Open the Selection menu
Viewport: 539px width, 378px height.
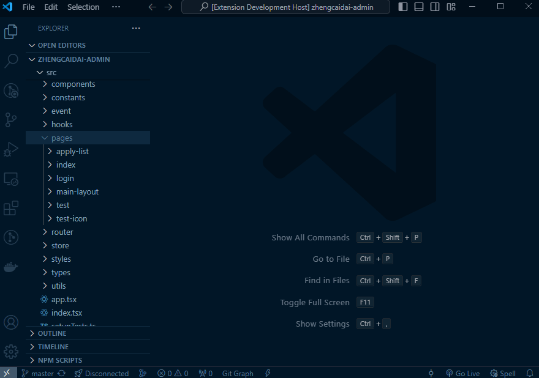pyautogui.click(x=83, y=7)
